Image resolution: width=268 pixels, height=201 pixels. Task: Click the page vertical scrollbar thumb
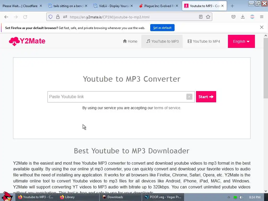point(265,68)
